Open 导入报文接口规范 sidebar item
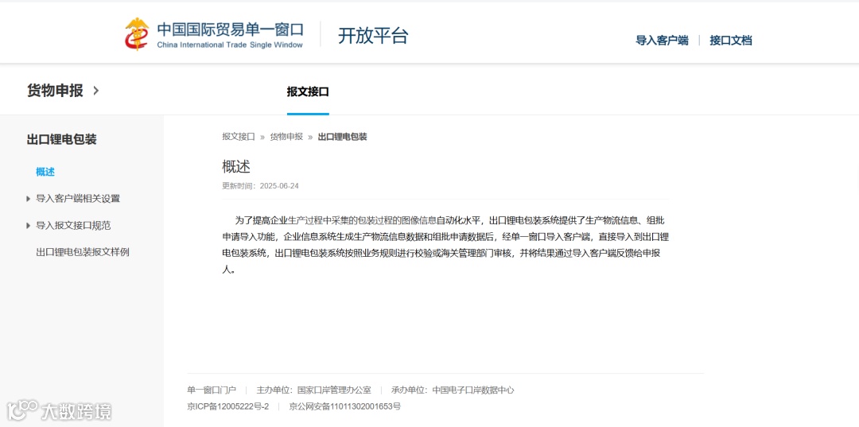This screenshot has width=859, height=427. [x=73, y=226]
